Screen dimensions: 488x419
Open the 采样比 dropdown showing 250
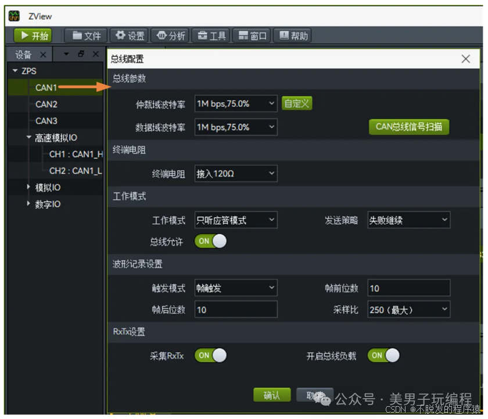pyautogui.click(x=409, y=309)
